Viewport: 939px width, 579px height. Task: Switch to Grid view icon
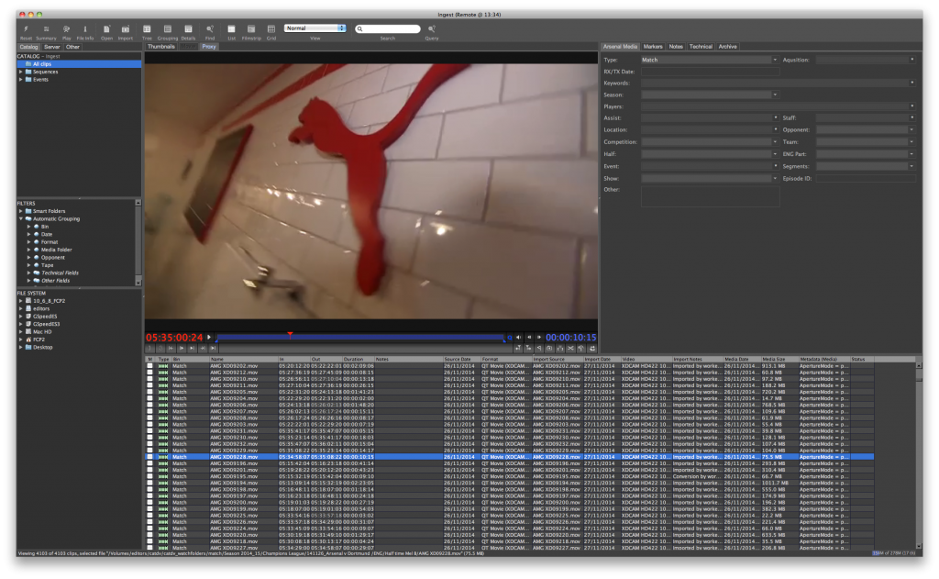pos(271,29)
